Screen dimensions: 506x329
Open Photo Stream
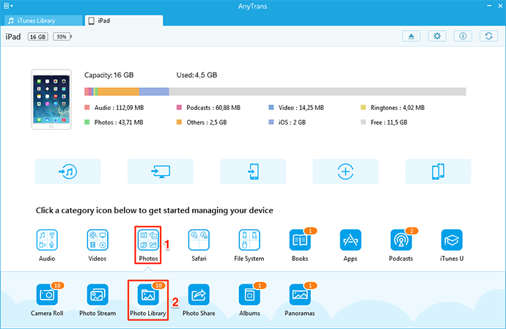point(98,295)
